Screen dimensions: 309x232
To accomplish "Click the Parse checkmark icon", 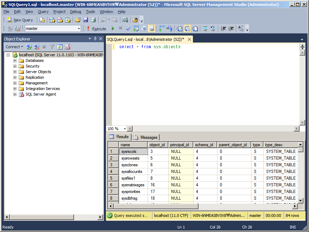I will click(128, 28).
